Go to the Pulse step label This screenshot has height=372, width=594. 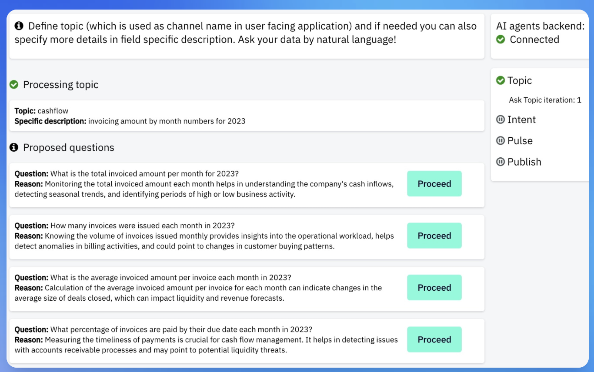tap(520, 141)
